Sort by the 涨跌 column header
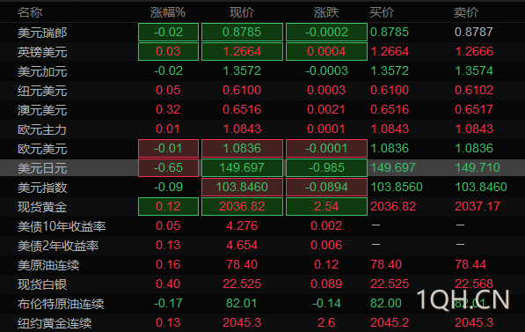Image resolution: width=525 pixels, height=332 pixels. click(x=326, y=12)
